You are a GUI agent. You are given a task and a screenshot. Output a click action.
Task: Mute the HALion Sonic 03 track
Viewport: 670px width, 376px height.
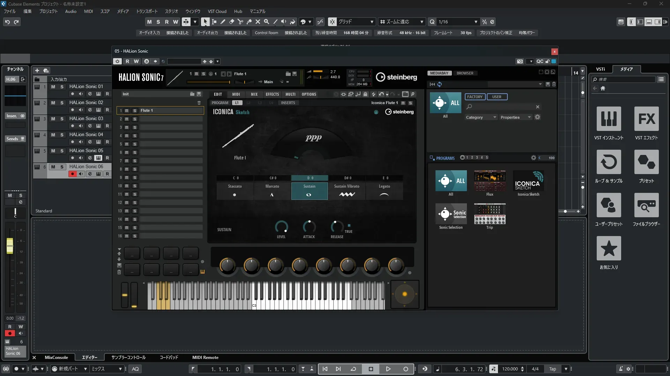point(53,119)
